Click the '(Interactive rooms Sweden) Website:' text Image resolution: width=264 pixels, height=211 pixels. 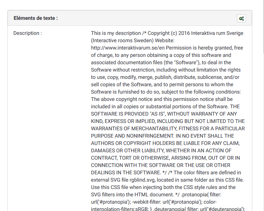coord(133,40)
